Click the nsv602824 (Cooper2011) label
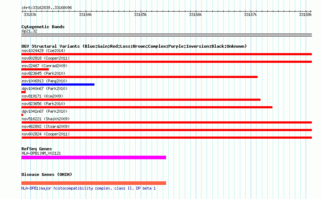The height and width of the screenshot is (199, 322). click(46, 134)
